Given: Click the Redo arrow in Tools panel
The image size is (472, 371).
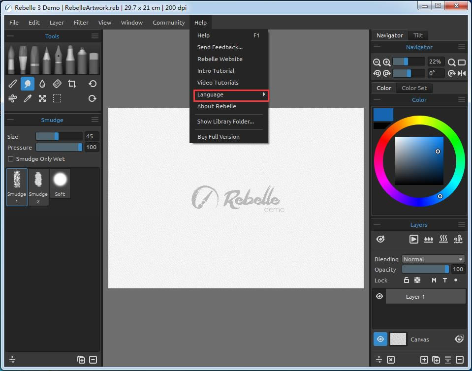Looking at the screenshot, I should 93,98.
